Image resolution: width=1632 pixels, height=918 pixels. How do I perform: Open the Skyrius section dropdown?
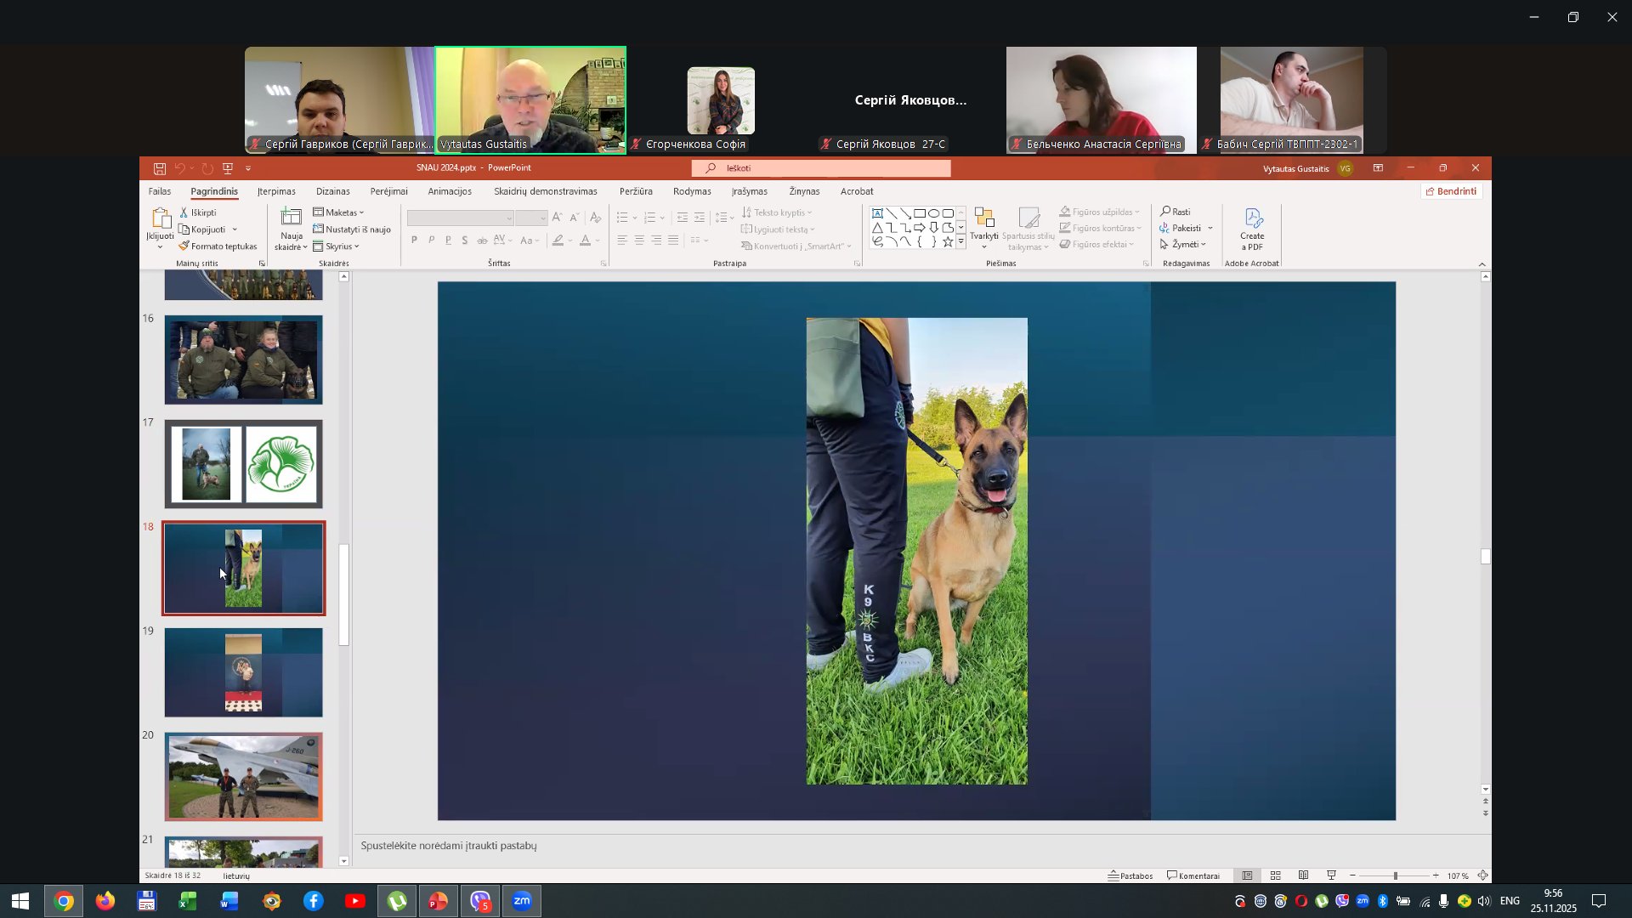[x=337, y=246]
